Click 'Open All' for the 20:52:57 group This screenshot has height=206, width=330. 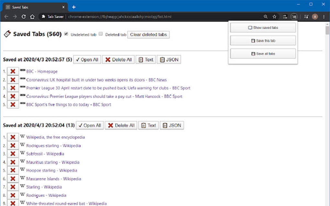click(87, 59)
